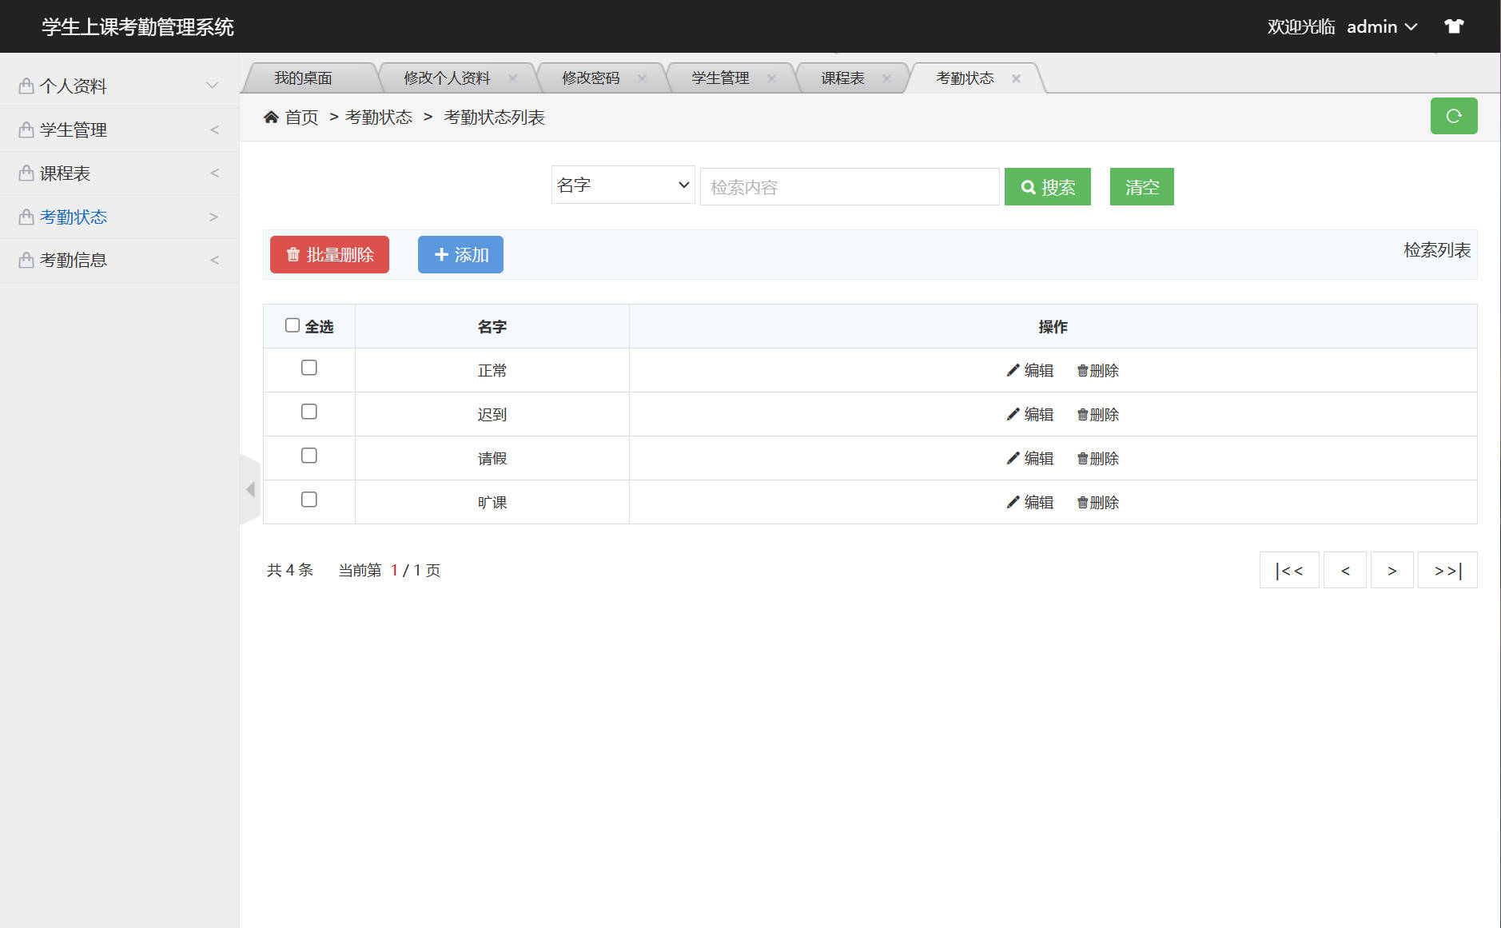Click the home icon in breadcrumb
1501x928 pixels.
[x=271, y=117]
